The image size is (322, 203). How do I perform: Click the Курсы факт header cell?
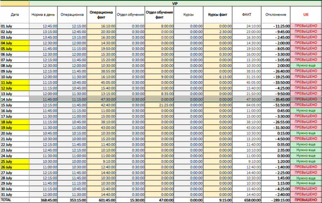pos(218,15)
